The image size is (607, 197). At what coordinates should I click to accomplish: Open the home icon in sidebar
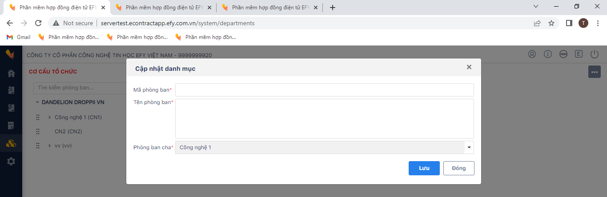pyautogui.click(x=11, y=73)
